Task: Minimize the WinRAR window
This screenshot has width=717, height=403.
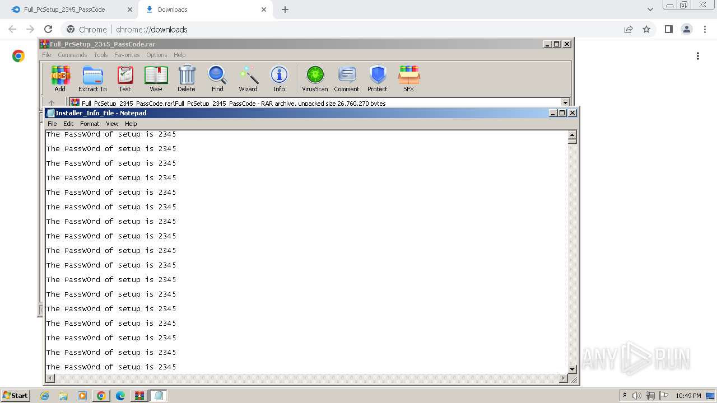Action: tap(547, 44)
